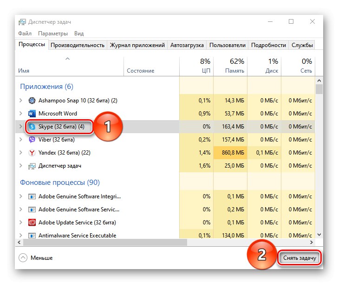Sort by the Имя column header
The height and width of the screenshot is (284, 338).
(x=70, y=67)
